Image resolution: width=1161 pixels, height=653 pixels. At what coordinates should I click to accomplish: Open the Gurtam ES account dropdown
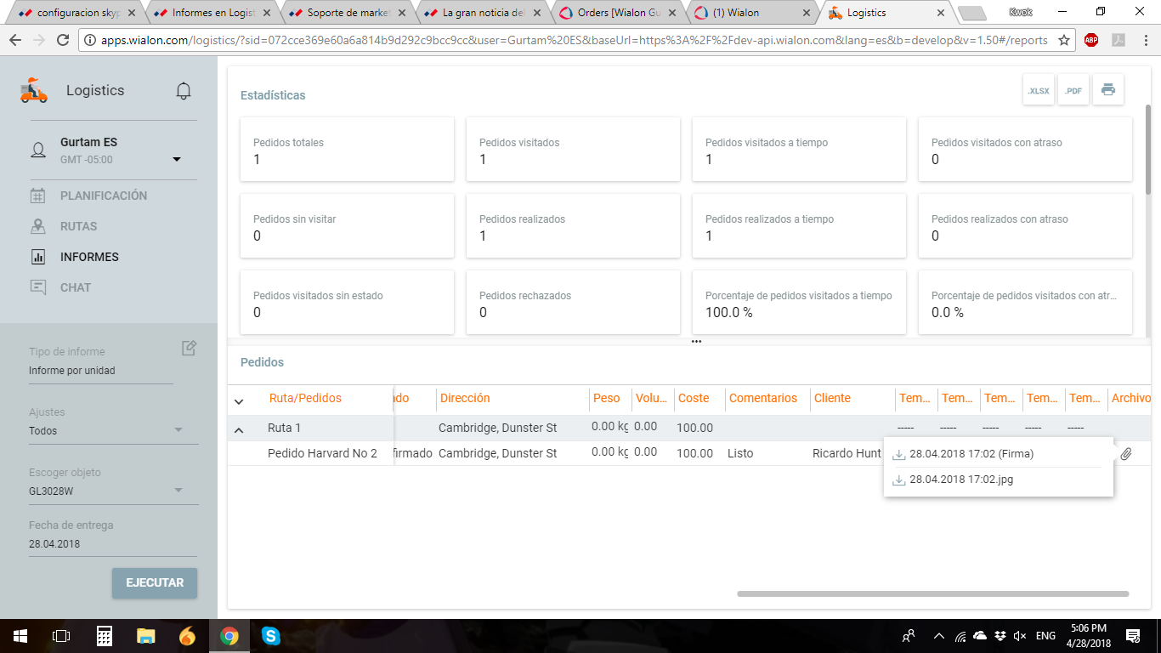pyautogui.click(x=177, y=159)
